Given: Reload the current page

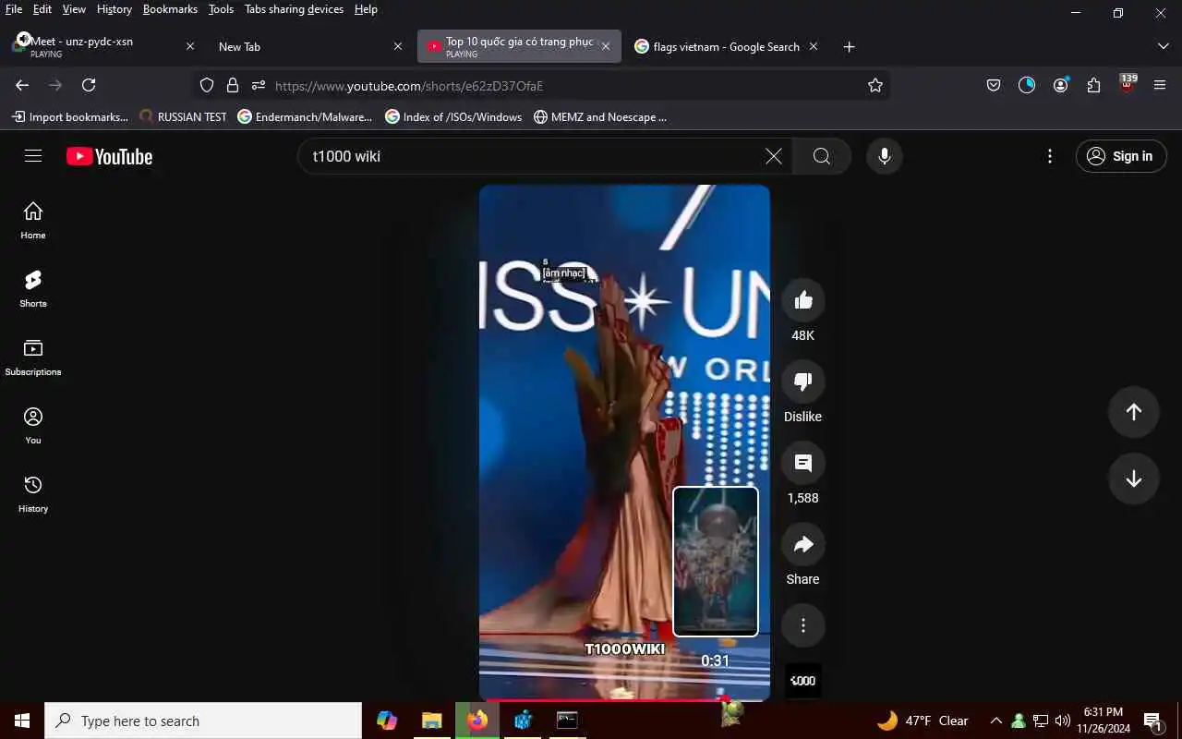Looking at the screenshot, I should tap(89, 85).
